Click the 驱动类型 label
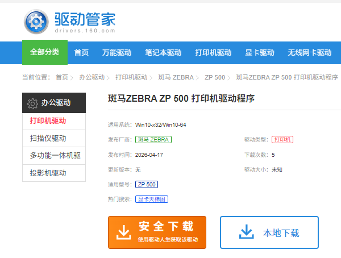This screenshot has width=341, height=258. [256, 139]
